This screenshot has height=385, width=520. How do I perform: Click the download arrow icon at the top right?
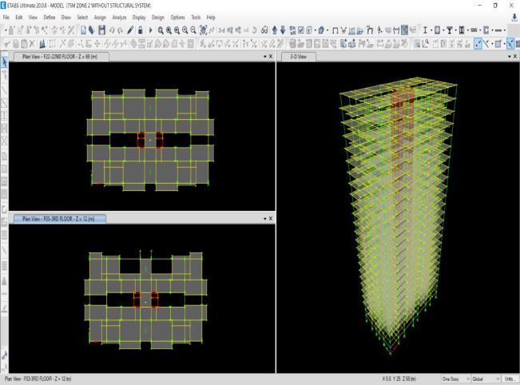point(514,18)
